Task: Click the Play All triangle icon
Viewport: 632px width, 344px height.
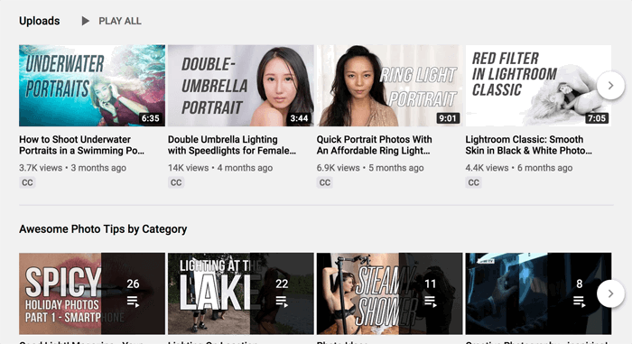Action: (x=85, y=21)
